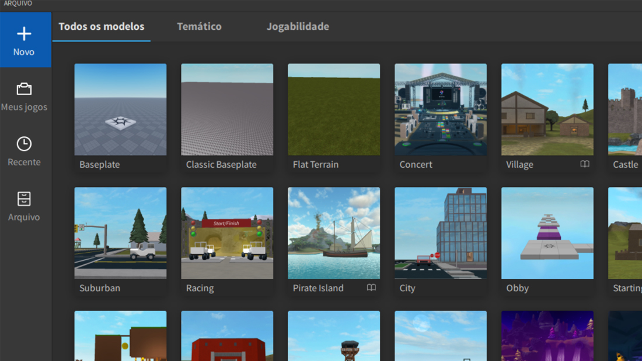Image resolution: width=642 pixels, height=361 pixels.
Task: Click the book icon on Village template
Action: pos(585,164)
